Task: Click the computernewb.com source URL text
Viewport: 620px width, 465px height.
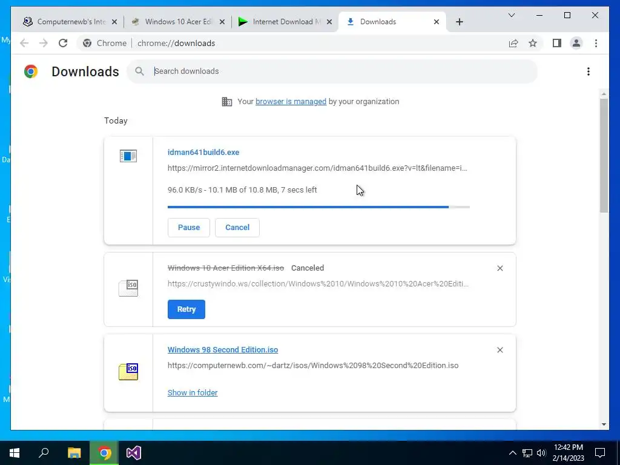Action: tap(313, 365)
